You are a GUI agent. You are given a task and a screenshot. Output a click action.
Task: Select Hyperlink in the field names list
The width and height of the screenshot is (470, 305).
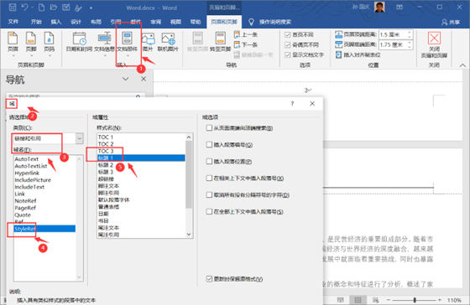pos(44,173)
